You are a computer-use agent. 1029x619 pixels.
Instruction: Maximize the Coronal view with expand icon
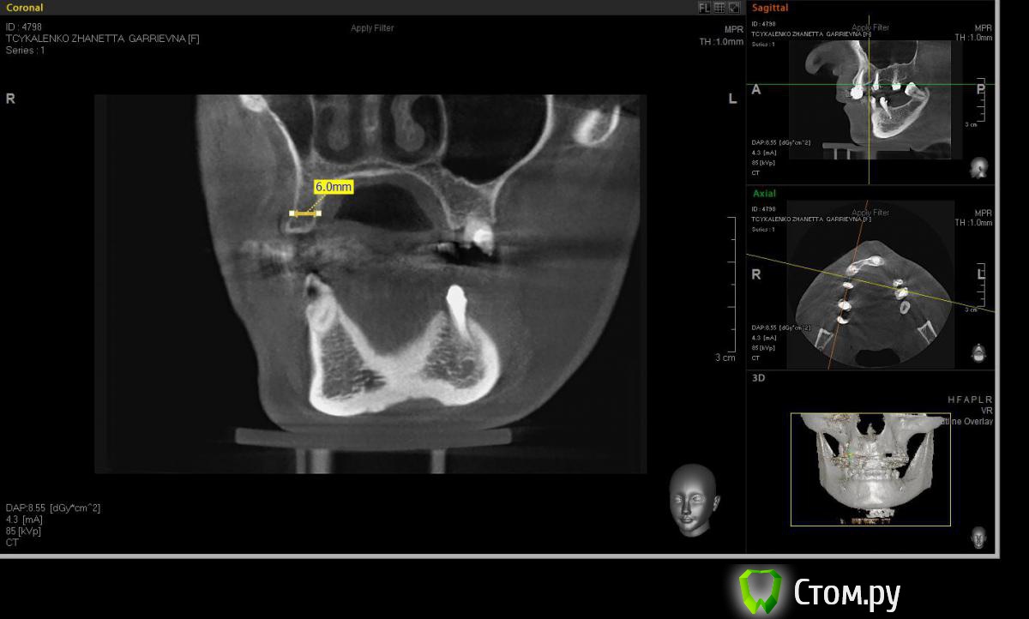(734, 8)
